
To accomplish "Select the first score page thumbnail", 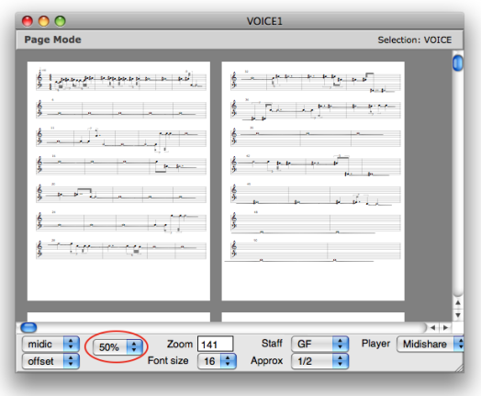I will 118,181.
